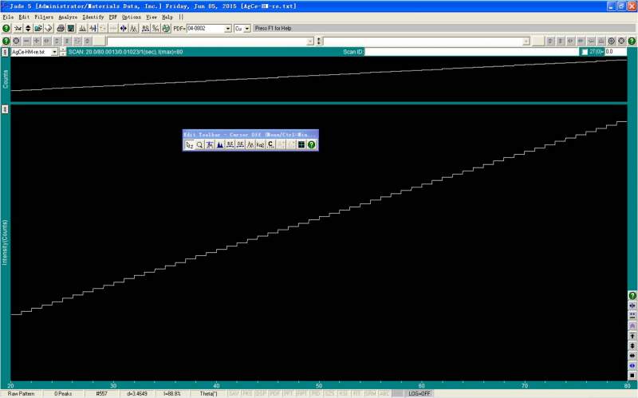
Task: Open the PDF number dropdown showing 04-0802
Action: click(x=228, y=29)
